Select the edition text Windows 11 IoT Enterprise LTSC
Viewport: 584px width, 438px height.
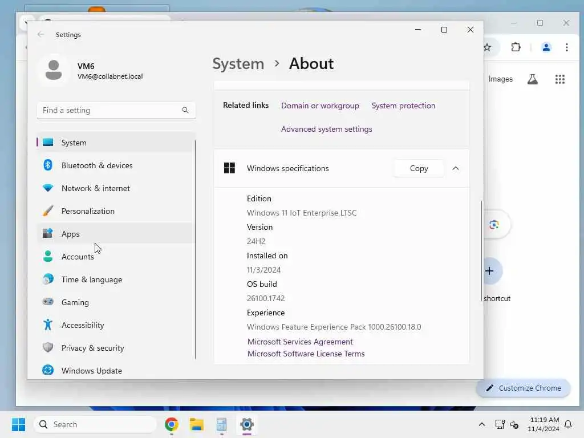point(302,213)
